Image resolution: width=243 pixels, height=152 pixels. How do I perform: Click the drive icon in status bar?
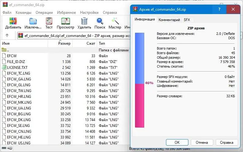pyautogui.click(x=4, y=148)
